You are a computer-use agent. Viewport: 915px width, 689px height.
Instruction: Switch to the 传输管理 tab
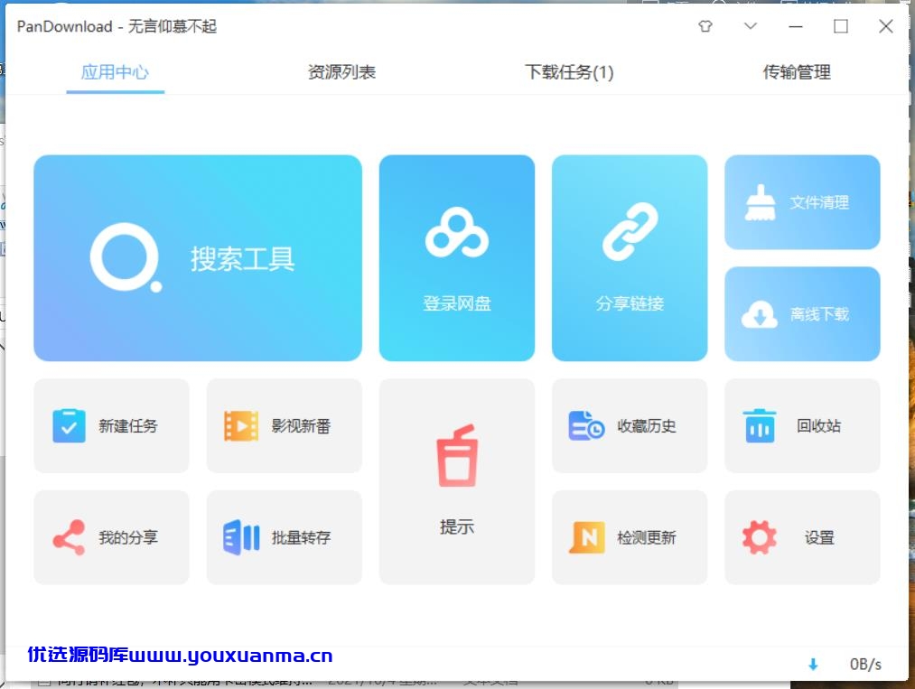797,72
